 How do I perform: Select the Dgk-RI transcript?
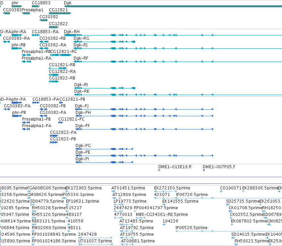pyautogui.click(x=105, y=88)
